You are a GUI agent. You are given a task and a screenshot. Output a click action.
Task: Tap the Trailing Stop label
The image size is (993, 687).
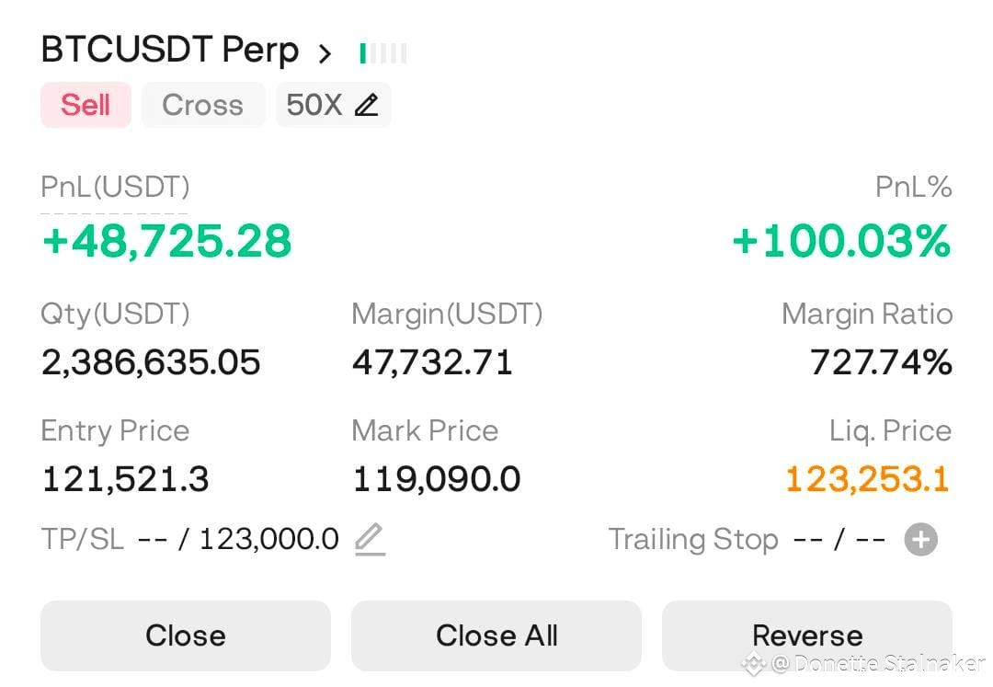coord(693,540)
